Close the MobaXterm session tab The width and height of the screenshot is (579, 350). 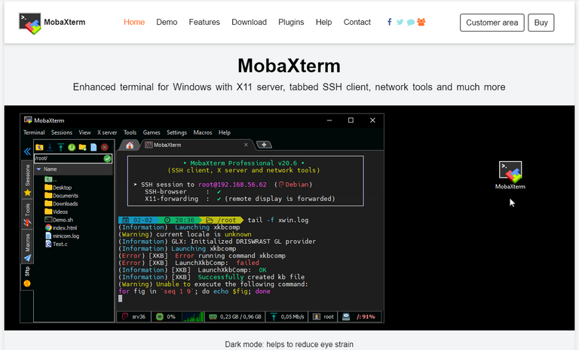pyautogui.click(x=246, y=145)
